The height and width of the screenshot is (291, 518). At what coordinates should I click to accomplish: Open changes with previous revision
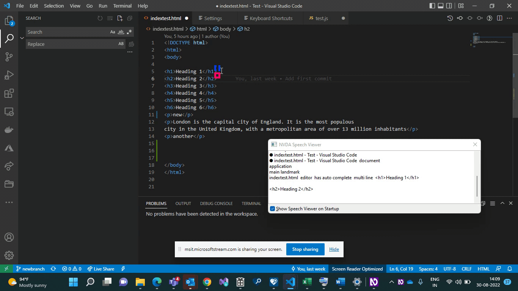pos(460,18)
